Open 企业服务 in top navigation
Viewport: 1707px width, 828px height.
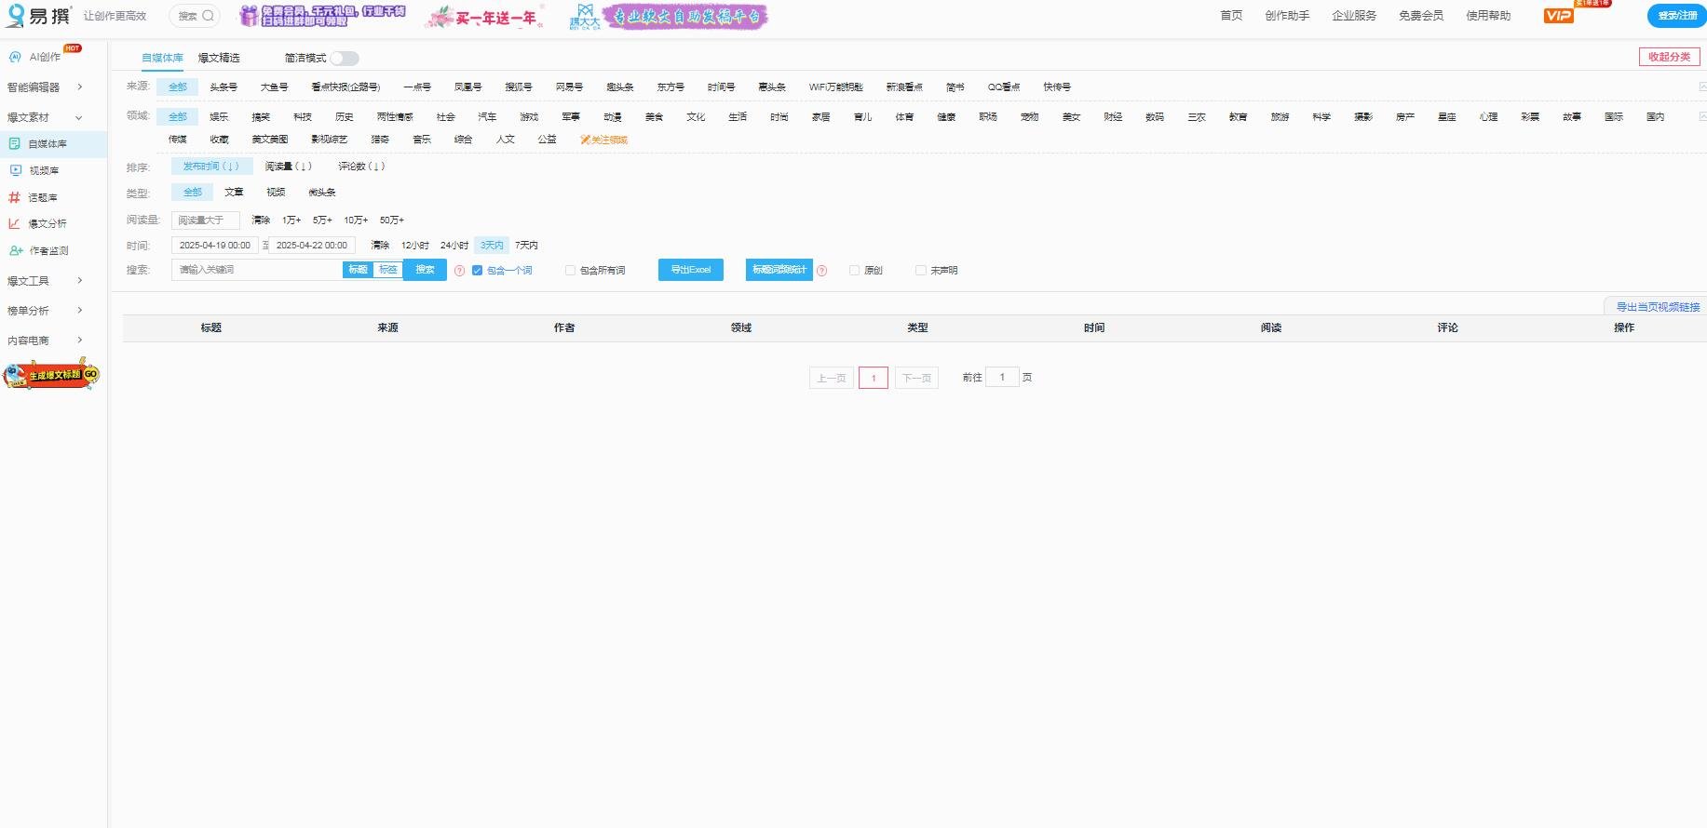[1353, 16]
